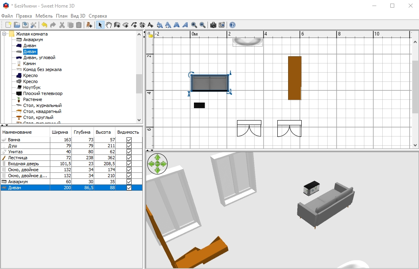Screen dimensions: 419x269
Task: Click the Ширина column header
Action: [x=60, y=132]
